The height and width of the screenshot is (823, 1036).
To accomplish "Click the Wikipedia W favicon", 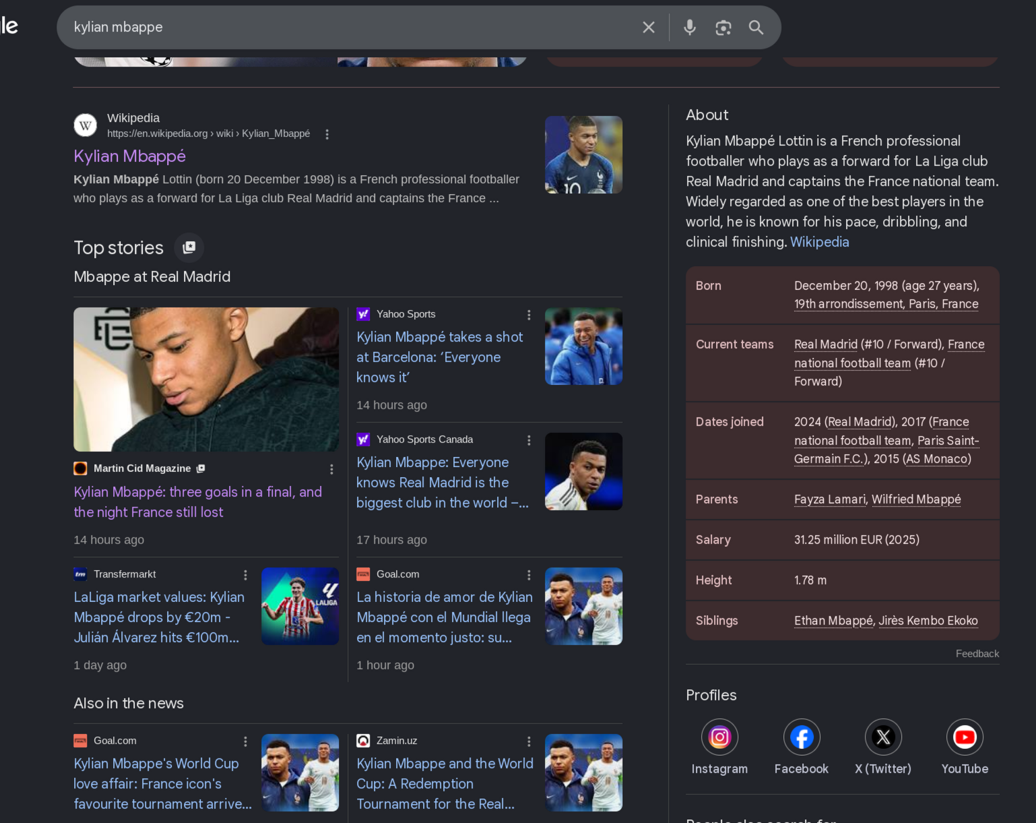I will pos(86,125).
